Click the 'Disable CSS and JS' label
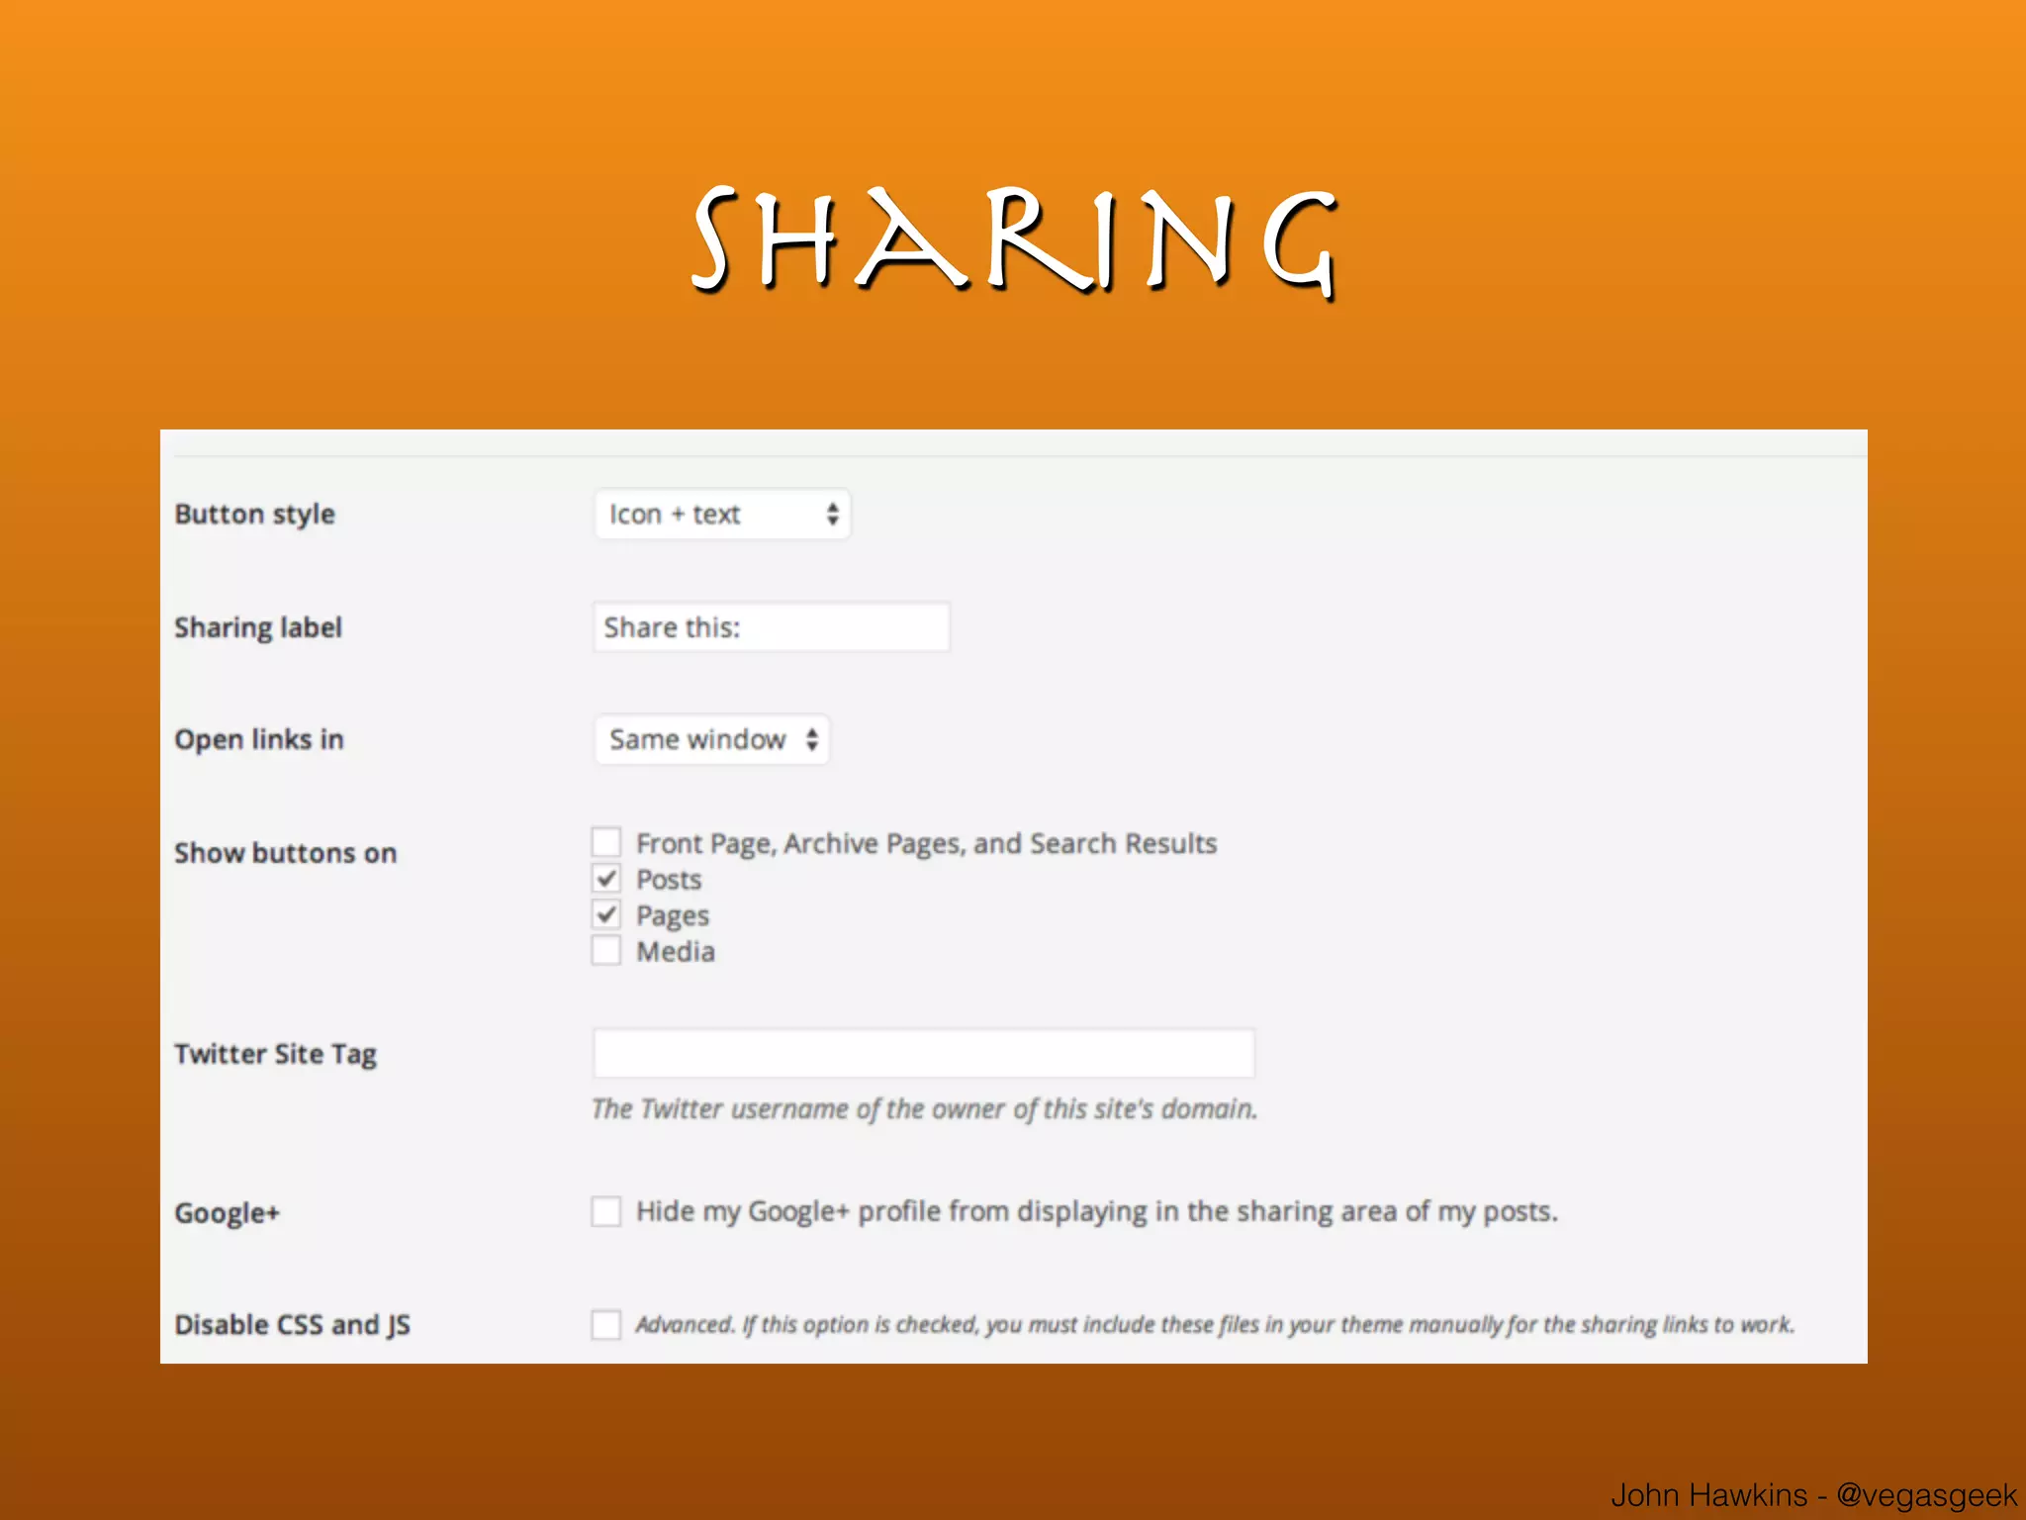This screenshot has width=2026, height=1520. click(293, 1325)
